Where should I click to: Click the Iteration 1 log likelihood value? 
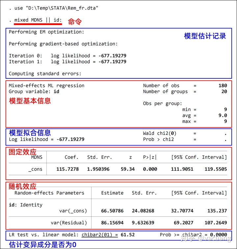coord(112,62)
